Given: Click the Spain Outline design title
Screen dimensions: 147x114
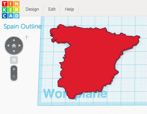Looking at the screenshot, I should [23, 27].
